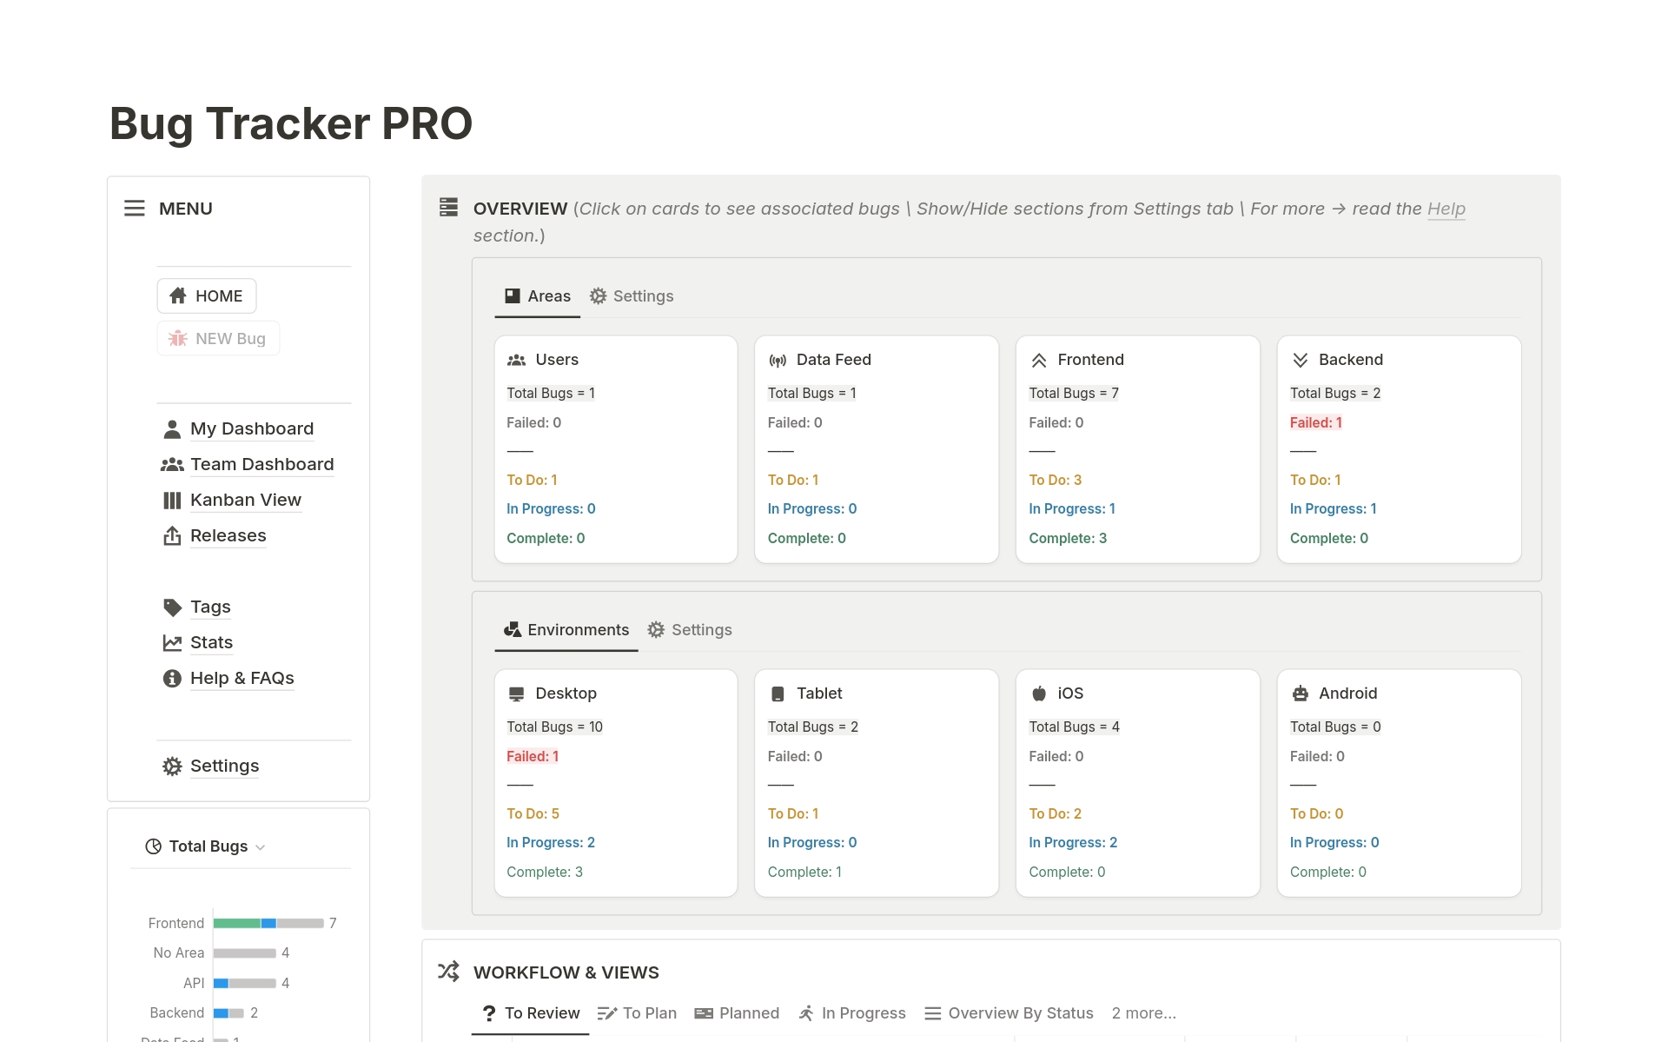
Task: Click the Android robot icon
Action: [1300, 694]
